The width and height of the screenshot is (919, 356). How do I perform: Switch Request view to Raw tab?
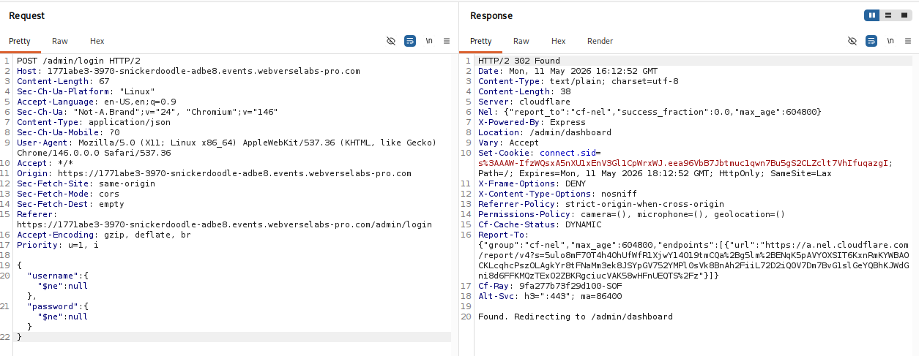60,41
